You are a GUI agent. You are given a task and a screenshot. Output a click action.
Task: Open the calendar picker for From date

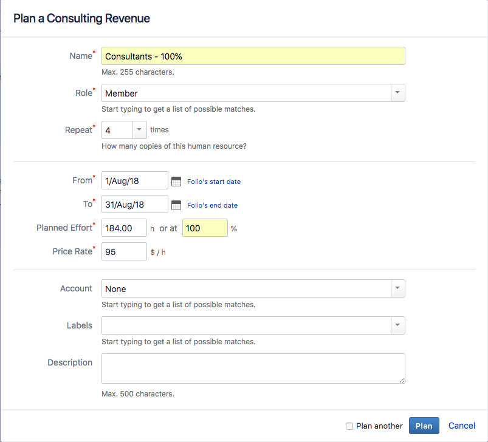(176, 180)
